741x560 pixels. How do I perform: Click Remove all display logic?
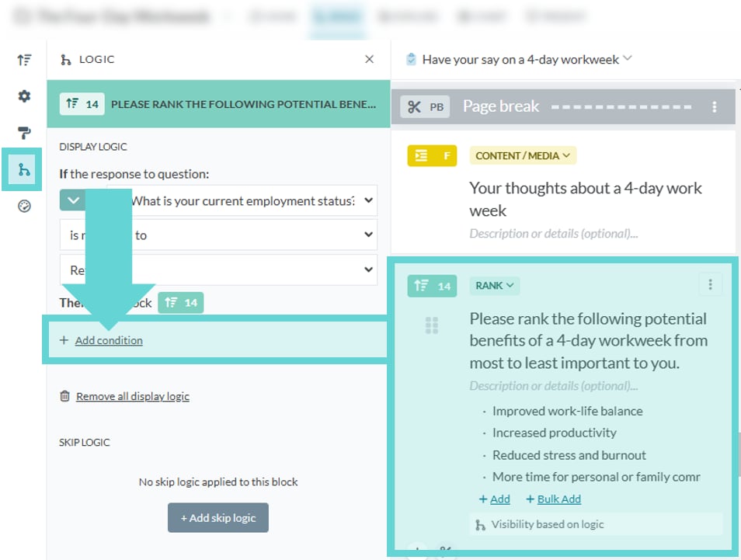(133, 396)
